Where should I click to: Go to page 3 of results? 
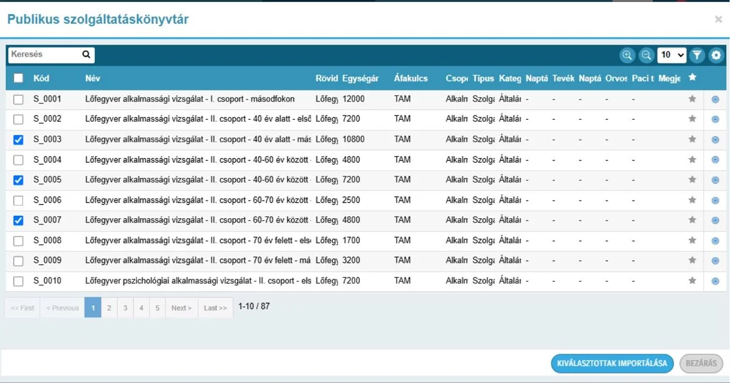(125, 308)
